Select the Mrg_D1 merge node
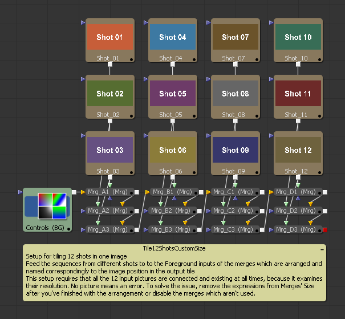 click(x=298, y=192)
